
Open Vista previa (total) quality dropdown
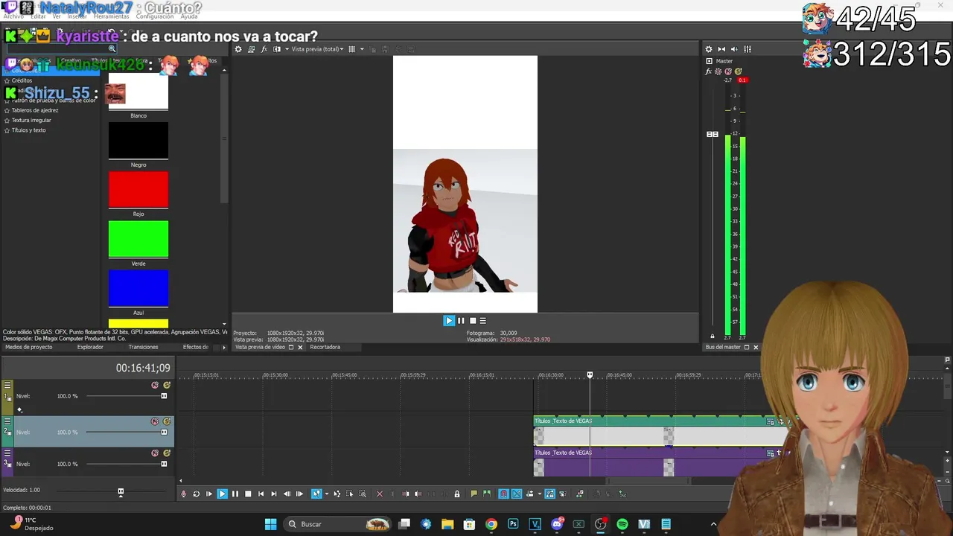[317, 49]
